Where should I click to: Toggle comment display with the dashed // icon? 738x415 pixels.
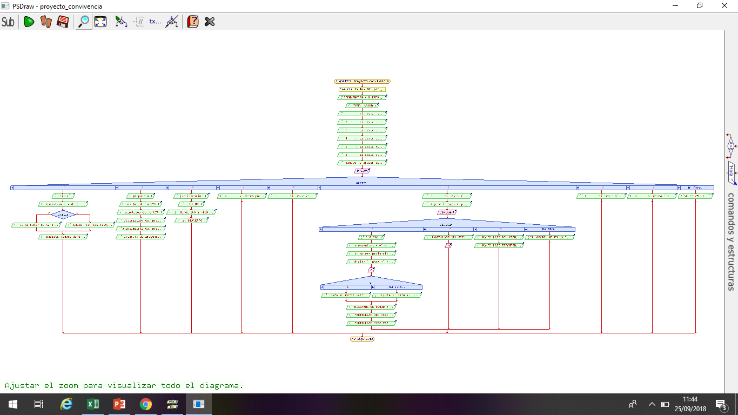pos(138,22)
